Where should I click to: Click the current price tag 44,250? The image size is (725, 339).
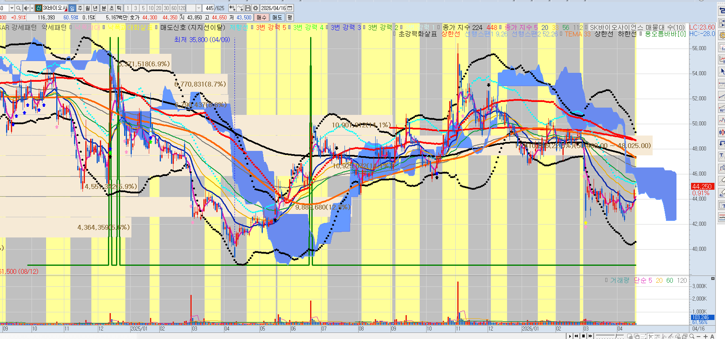click(x=703, y=186)
